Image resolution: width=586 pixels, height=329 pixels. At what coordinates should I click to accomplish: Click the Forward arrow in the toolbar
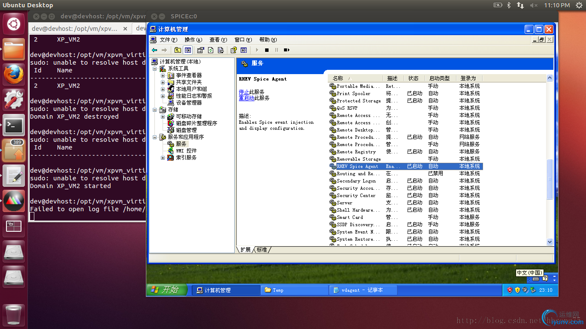tap(164, 50)
